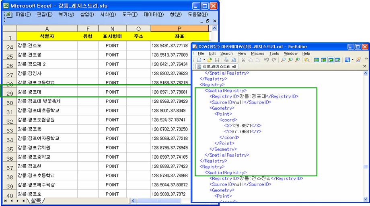Select Excel column P header
This screenshot has width=370, height=206.
(180, 29)
